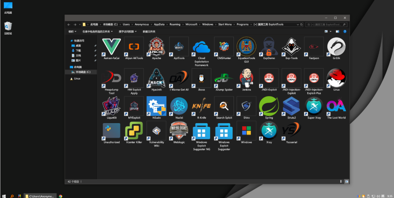Viewport: 394px width, 198px height.
Task: Click the 新建文件夹 button
Action: click(x=149, y=32)
